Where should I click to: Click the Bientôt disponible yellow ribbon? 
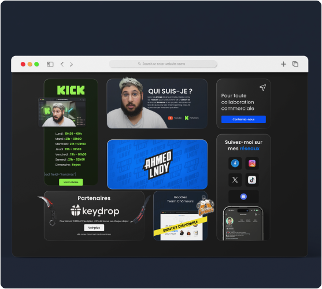click(x=180, y=226)
